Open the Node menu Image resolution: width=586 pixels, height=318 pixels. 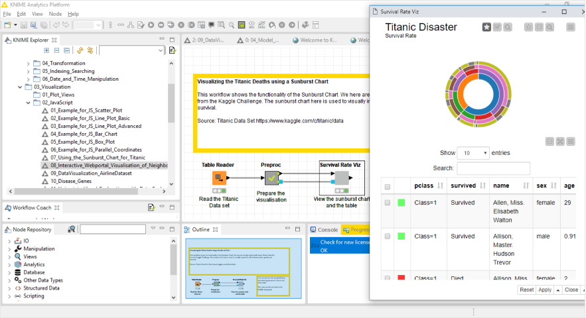tap(55, 14)
